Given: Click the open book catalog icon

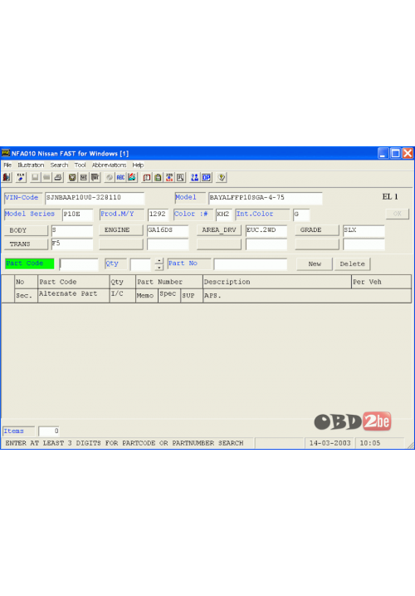Looking at the screenshot, I should coord(147,178).
